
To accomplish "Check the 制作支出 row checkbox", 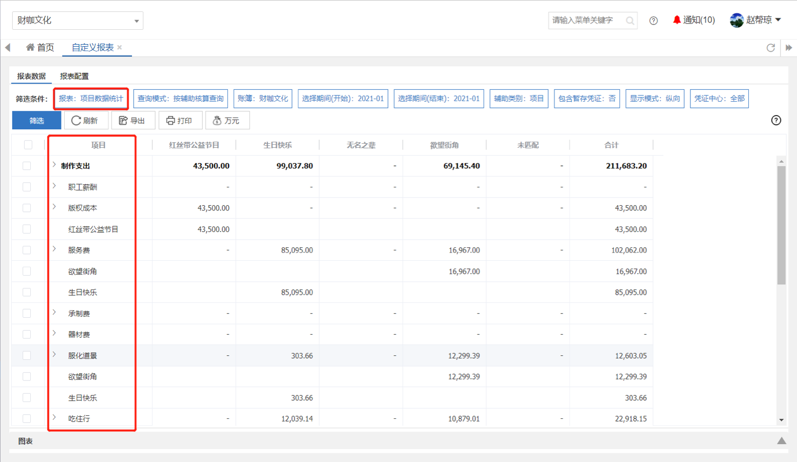I will [x=27, y=166].
